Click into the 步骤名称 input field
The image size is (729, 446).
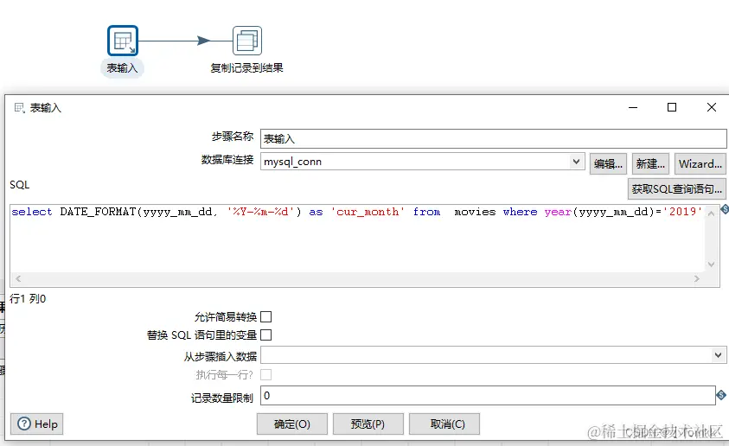pyautogui.click(x=493, y=138)
